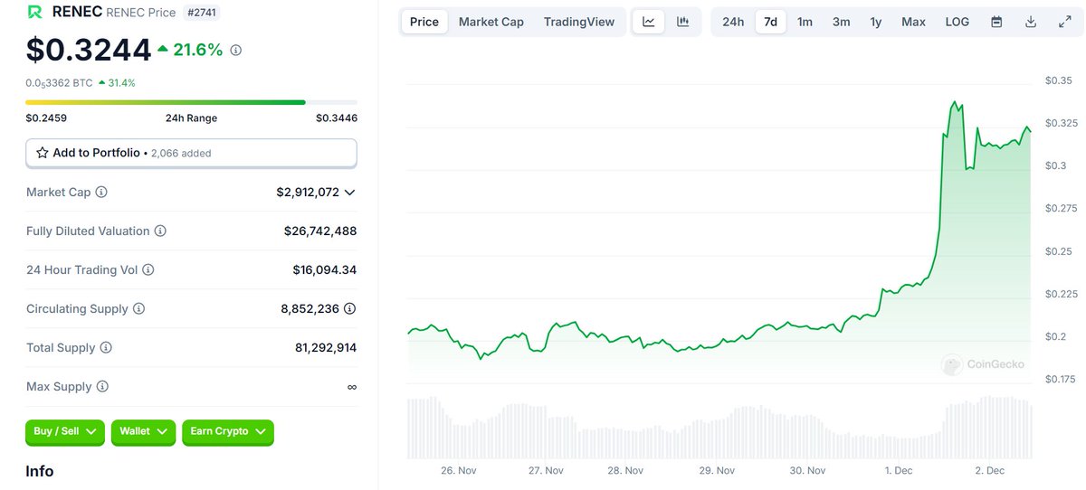Viewport: 1086px width, 490px height.
Task: Open Total Supply info icon
Action: click(x=106, y=348)
